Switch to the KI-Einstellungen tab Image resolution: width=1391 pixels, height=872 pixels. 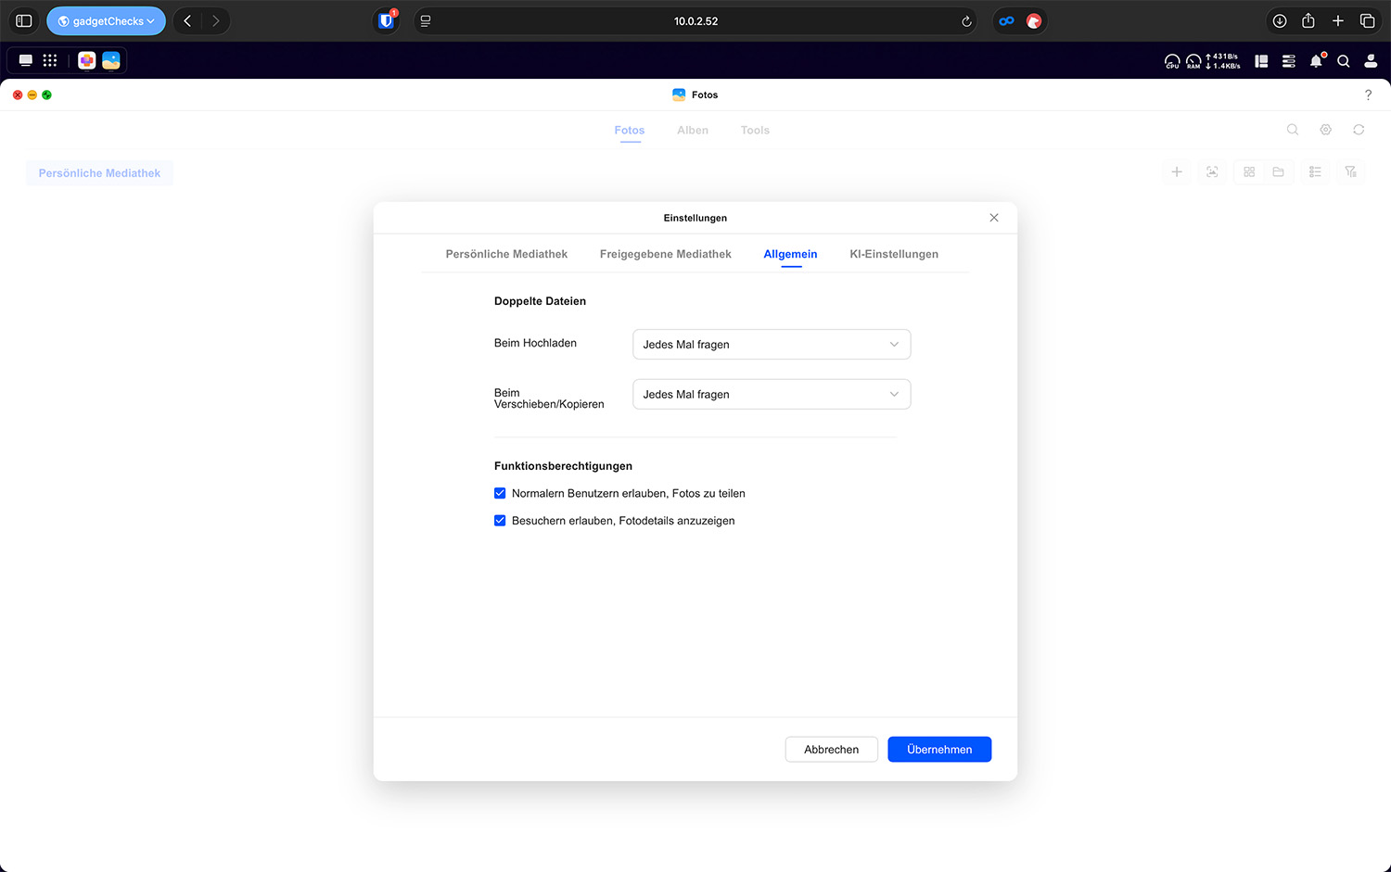click(893, 254)
